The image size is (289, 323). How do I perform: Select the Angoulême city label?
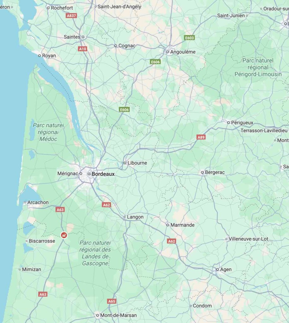click(x=183, y=52)
